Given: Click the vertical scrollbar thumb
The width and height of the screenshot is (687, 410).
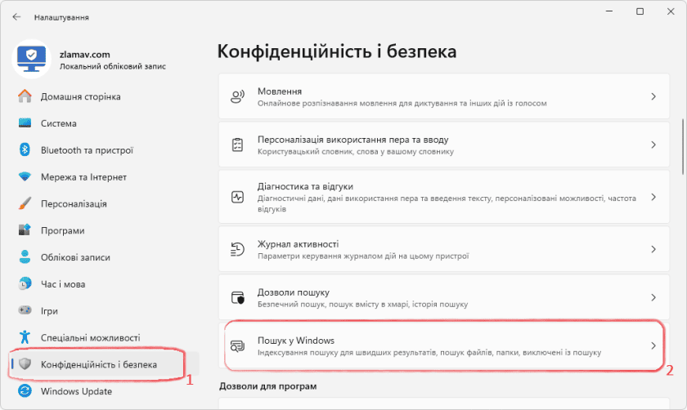Looking at the screenshot, I should pyautogui.click(x=682, y=146).
